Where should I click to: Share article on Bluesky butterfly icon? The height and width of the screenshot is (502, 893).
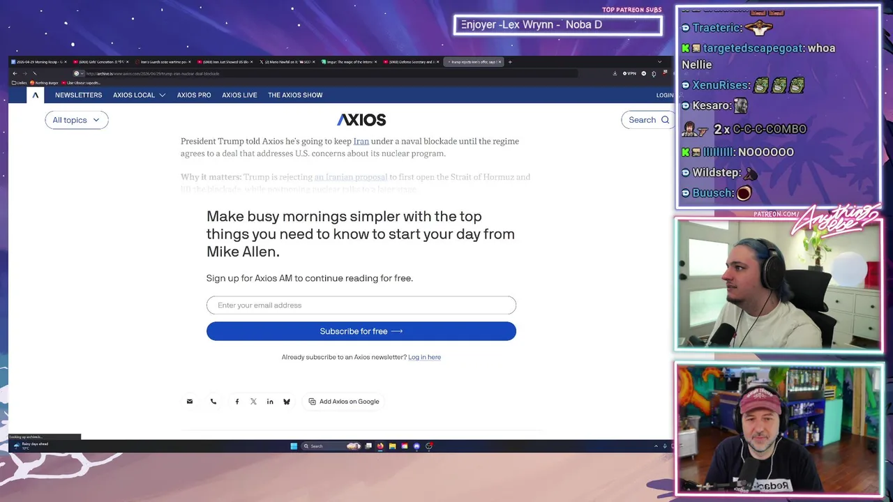[x=287, y=402]
